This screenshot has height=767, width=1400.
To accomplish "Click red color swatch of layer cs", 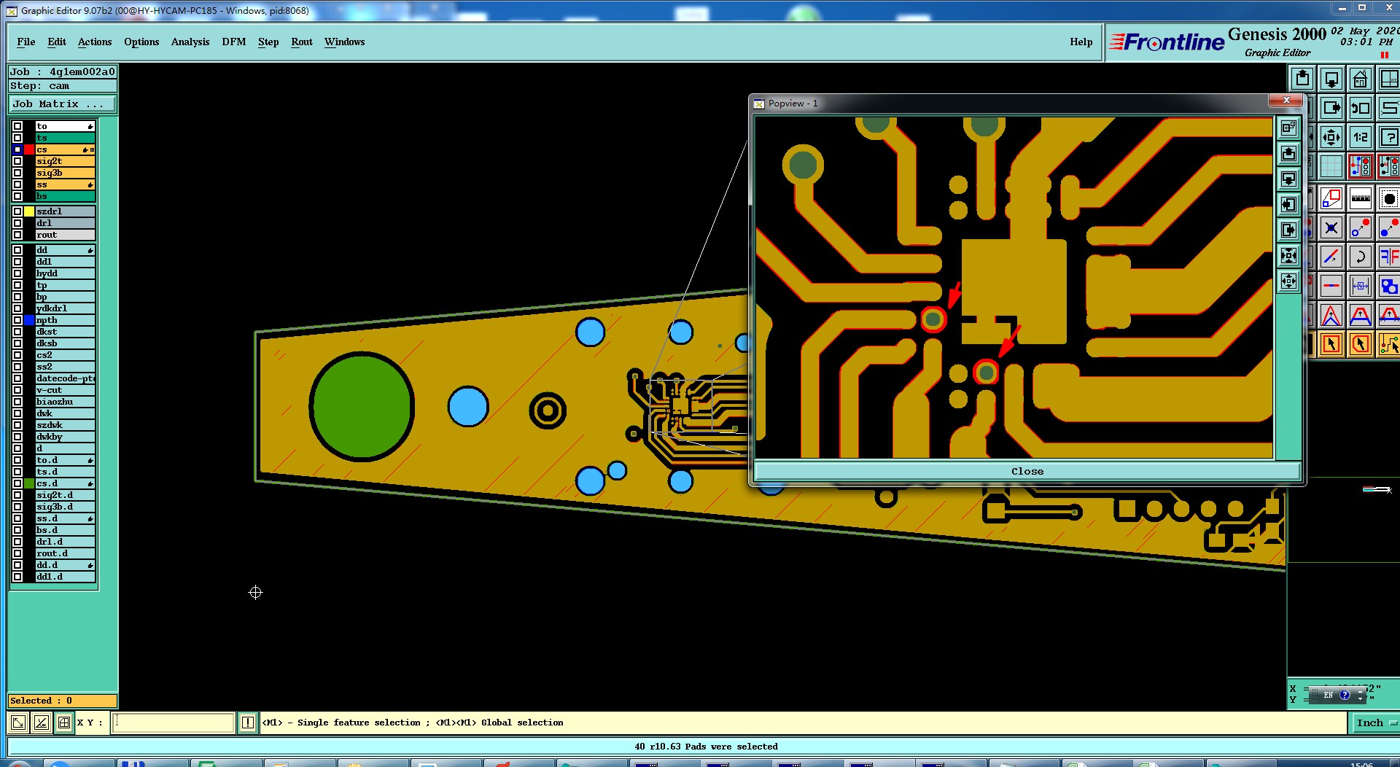I will tap(29, 149).
